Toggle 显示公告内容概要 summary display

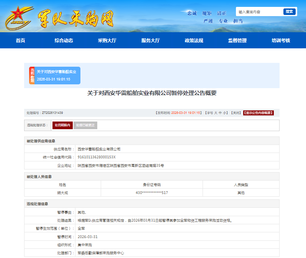tap(259, 113)
